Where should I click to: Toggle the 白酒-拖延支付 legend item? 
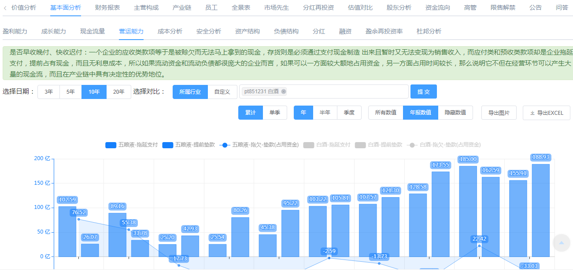pos(327,145)
